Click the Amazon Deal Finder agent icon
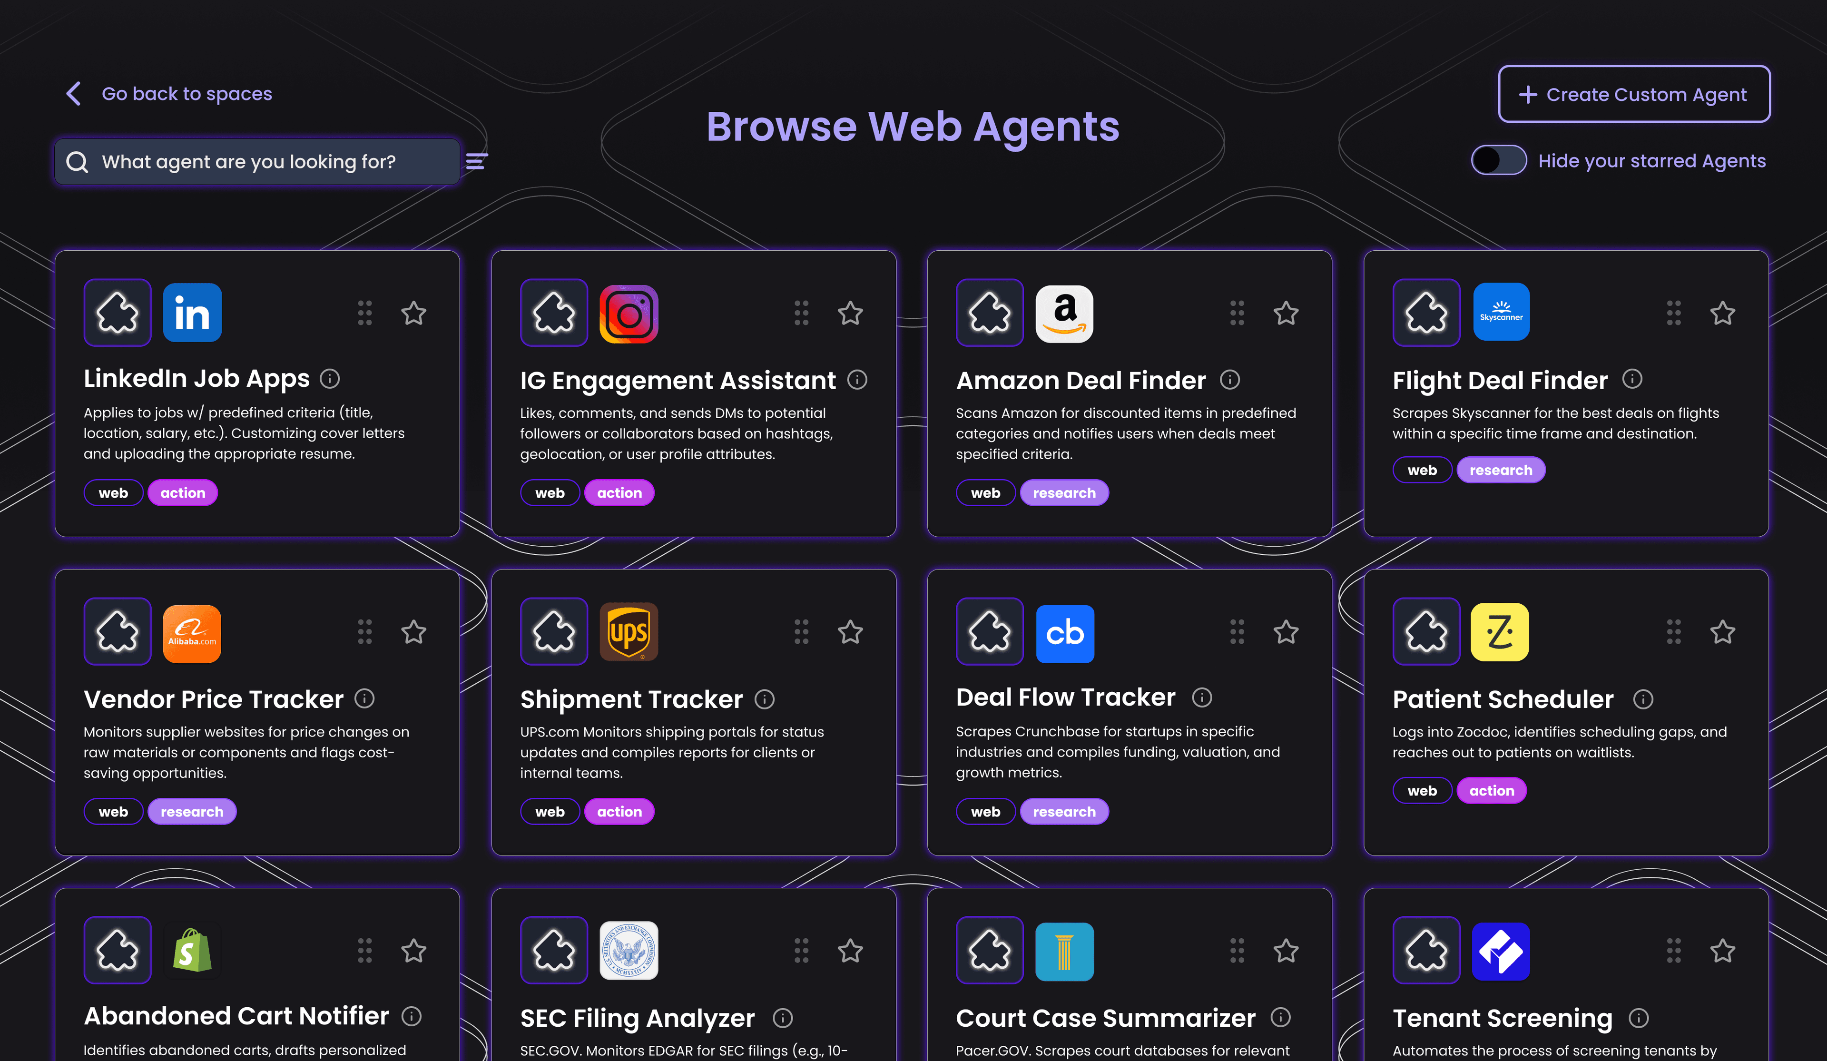Image resolution: width=1827 pixels, height=1061 pixels. pyautogui.click(x=989, y=312)
